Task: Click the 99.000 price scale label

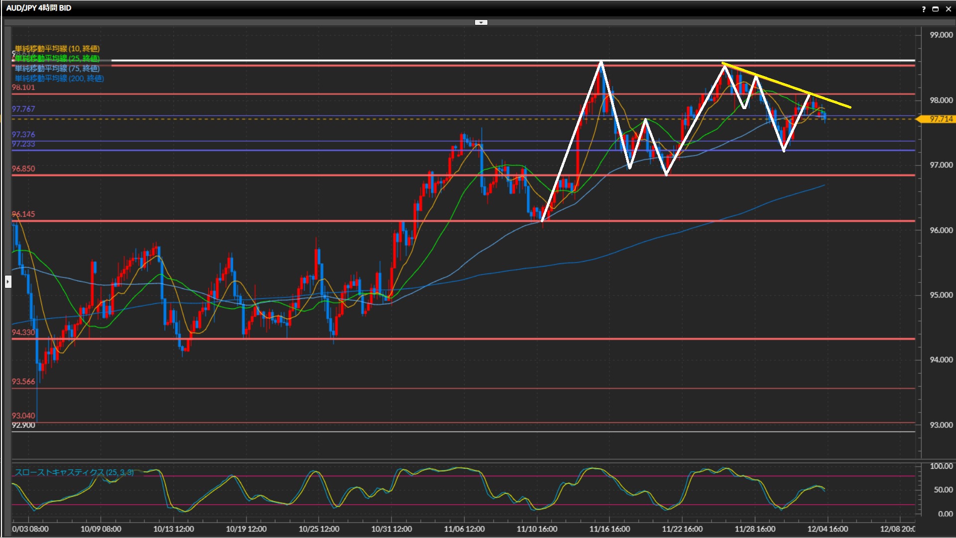Action: click(x=941, y=35)
